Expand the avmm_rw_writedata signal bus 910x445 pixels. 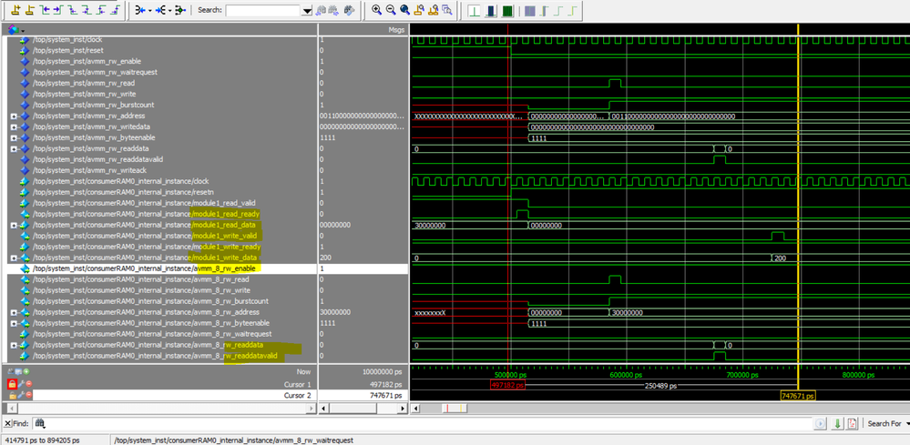[14, 127]
